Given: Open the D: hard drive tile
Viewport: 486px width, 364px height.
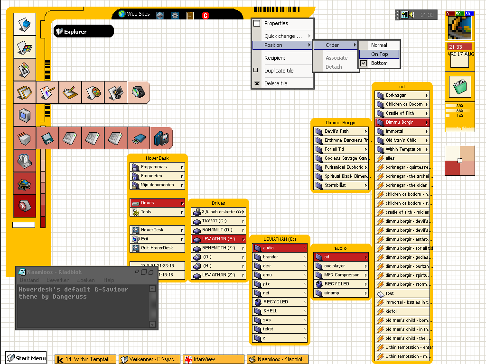Looking at the screenshot, I should (x=93, y=138).
